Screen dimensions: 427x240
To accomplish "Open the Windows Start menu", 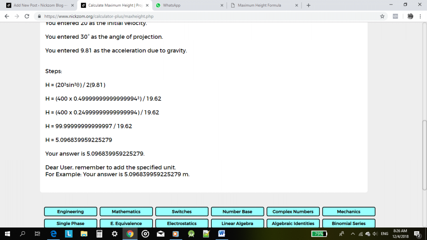I will [x=8, y=234].
